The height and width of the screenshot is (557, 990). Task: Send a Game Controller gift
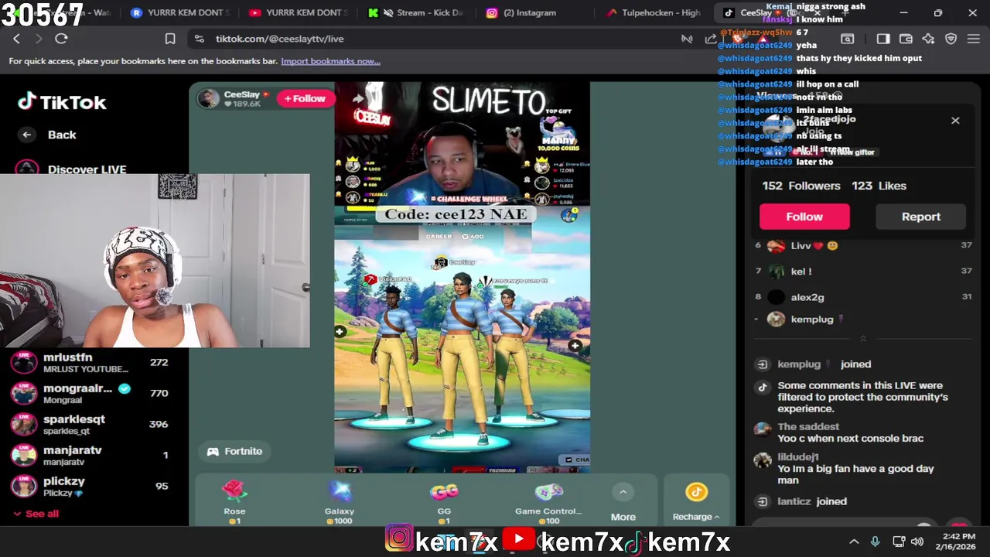tap(548, 501)
